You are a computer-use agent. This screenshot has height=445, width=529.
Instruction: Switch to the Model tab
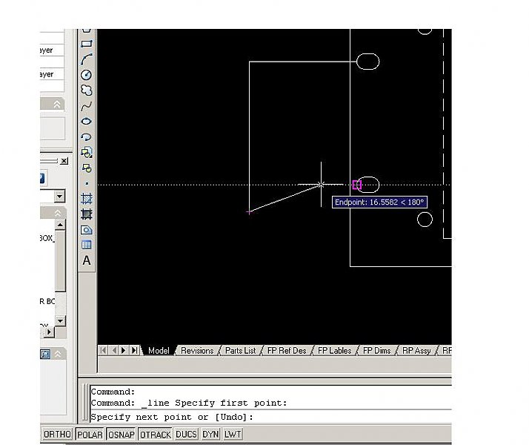159,351
